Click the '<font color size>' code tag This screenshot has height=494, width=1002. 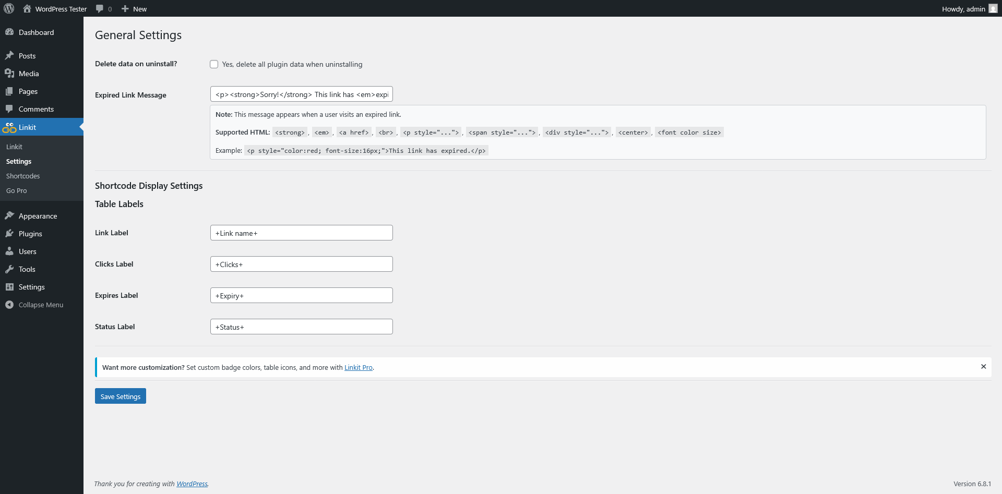(689, 132)
